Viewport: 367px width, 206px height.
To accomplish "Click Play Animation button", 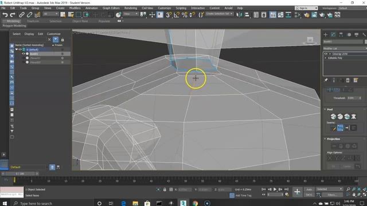I will [x=275, y=189].
